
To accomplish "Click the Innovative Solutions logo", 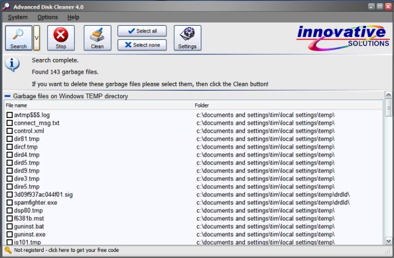I will pyautogui.click(x=343, y=38).
